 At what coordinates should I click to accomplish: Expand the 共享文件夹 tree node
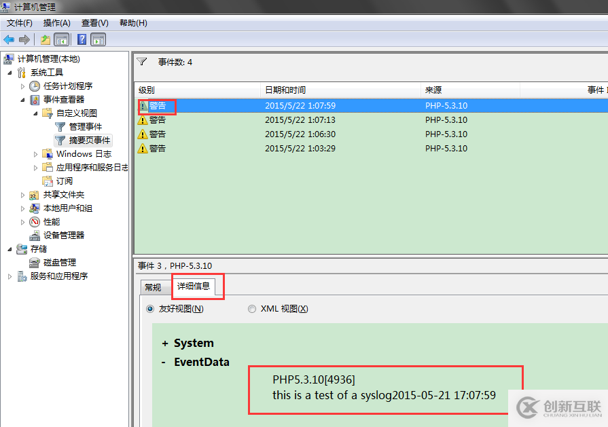[22, 195]
